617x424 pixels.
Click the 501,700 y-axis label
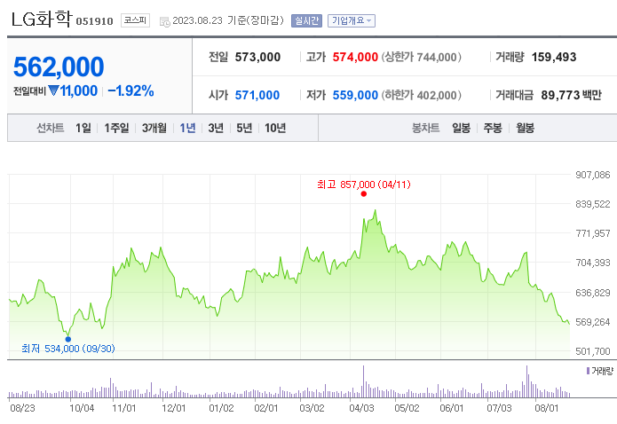[x=593, y=351]
